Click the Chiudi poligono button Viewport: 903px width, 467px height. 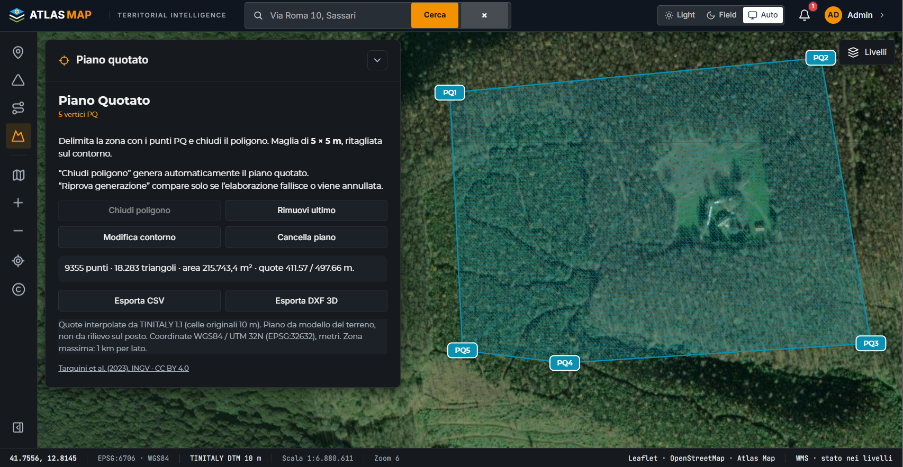point(139,210)
